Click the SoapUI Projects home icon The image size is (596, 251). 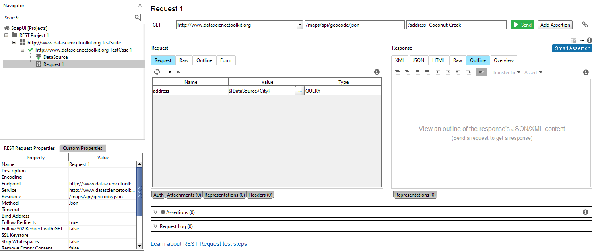point(7,28)
